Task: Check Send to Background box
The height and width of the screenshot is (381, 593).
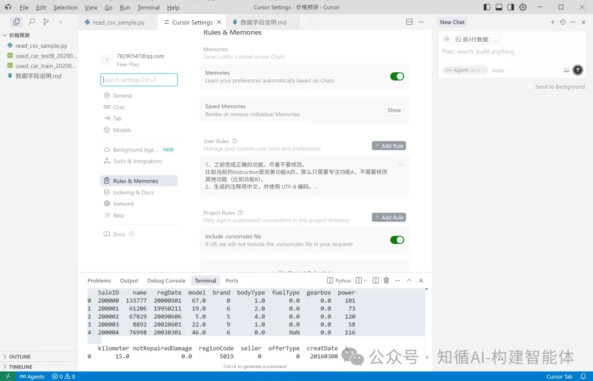Action: [530, 87]
